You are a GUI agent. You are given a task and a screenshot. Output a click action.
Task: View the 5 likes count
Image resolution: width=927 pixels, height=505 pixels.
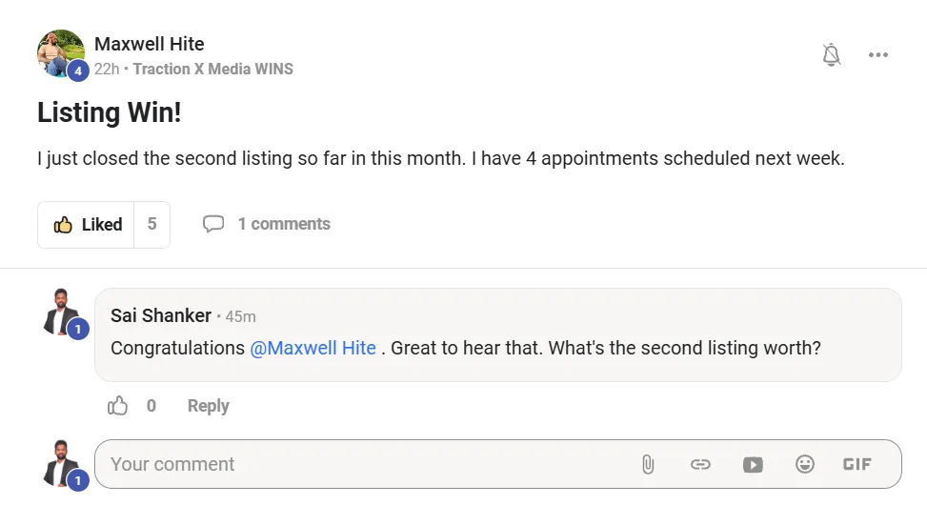coord(151,225)
